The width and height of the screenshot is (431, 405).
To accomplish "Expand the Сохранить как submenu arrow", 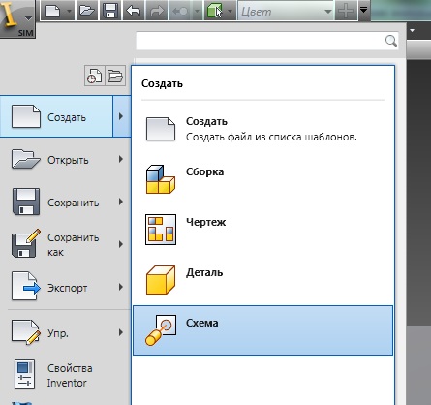I will tap(121, 244).
